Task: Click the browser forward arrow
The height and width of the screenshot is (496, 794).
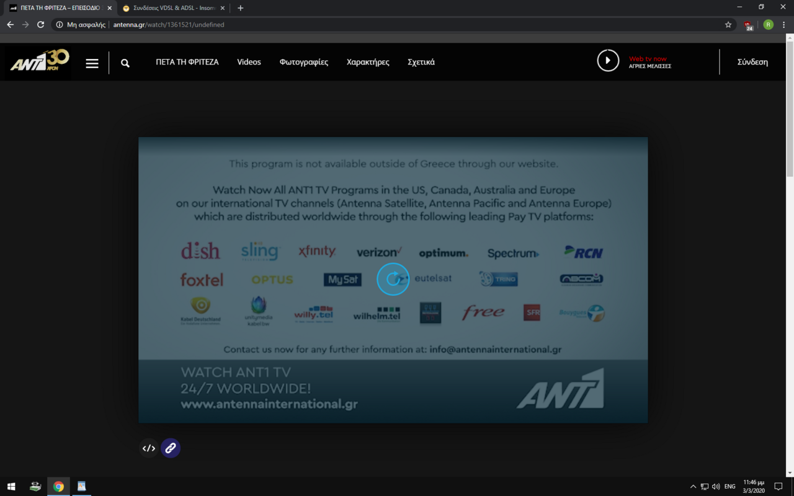Action: pos(25,25)
